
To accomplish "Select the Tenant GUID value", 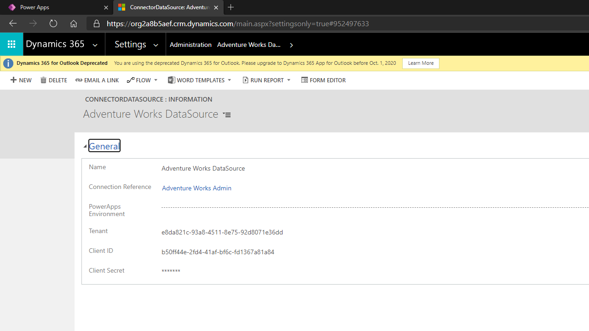I will click(x=222, y=232).
